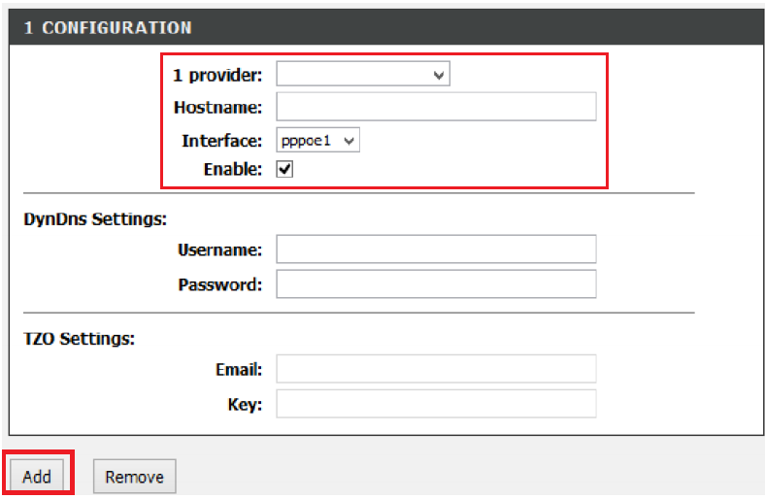Screen dimensions: 765x499
Task: Click the TZO Settings heading
Action: 79,339
